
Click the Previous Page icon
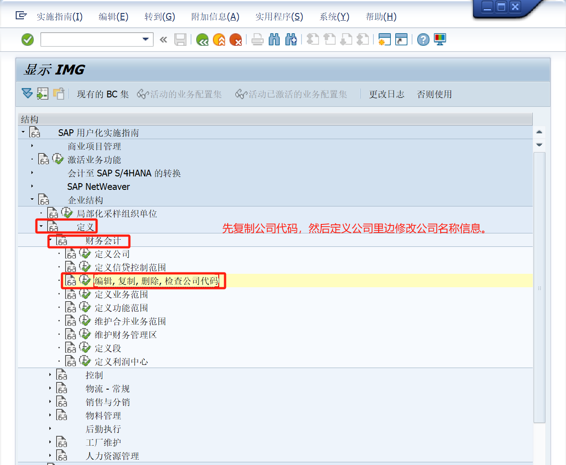coord(330,39)
